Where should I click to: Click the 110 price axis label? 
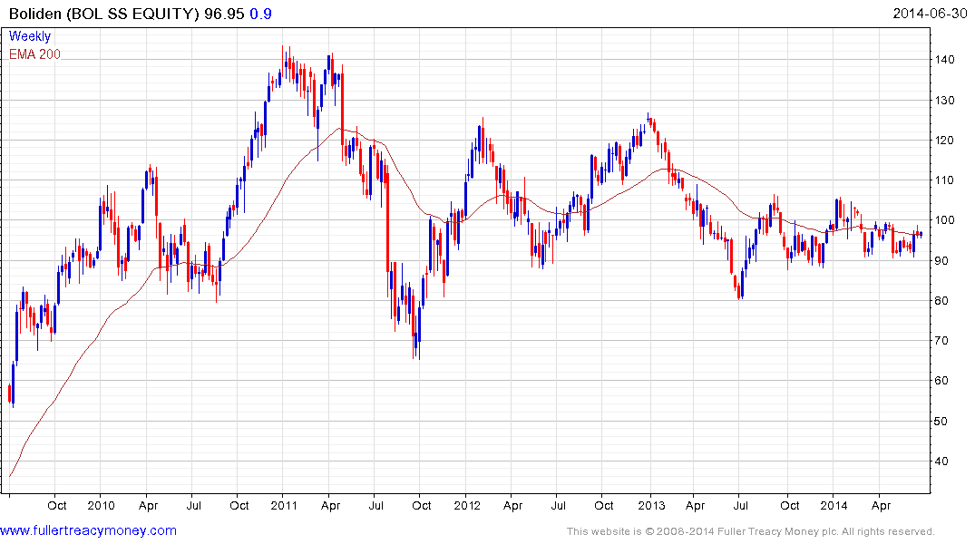click(x=944, y=180)
